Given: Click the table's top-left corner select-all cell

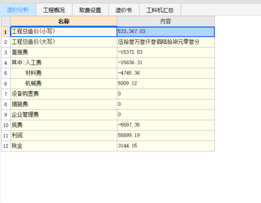Looking at the screenshot, I should [6, 21].
